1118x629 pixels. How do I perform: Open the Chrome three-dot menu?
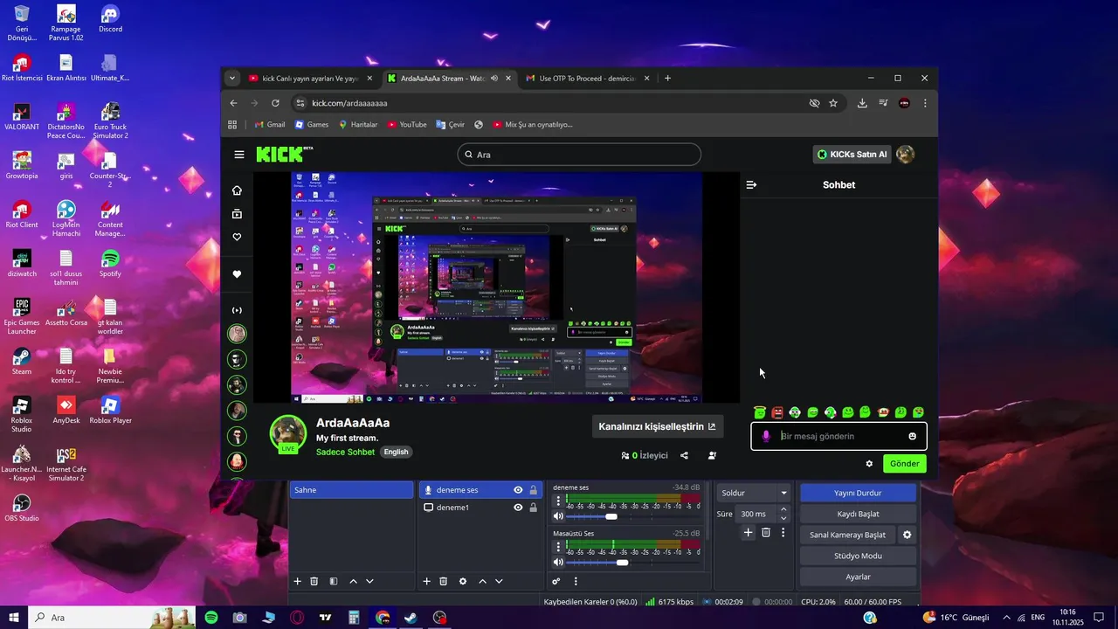point(925,103)
